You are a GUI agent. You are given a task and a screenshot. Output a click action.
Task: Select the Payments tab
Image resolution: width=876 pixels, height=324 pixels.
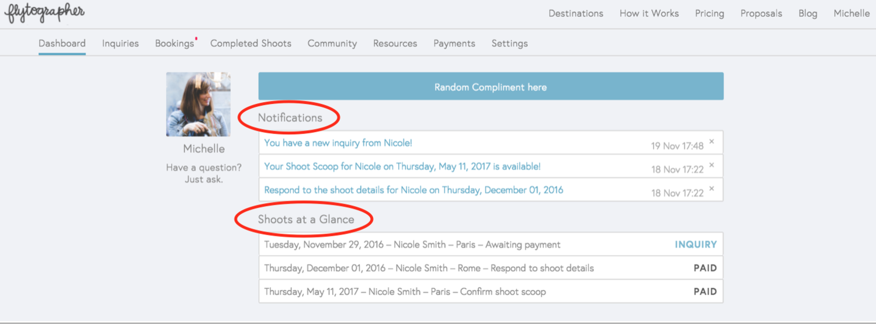(x=454, y=43)
